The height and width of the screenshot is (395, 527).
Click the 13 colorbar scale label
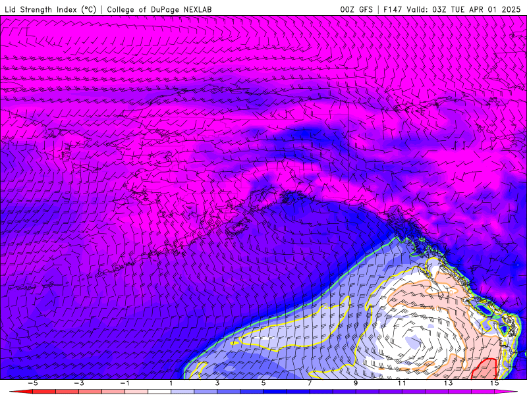click(x=448, y=383)
